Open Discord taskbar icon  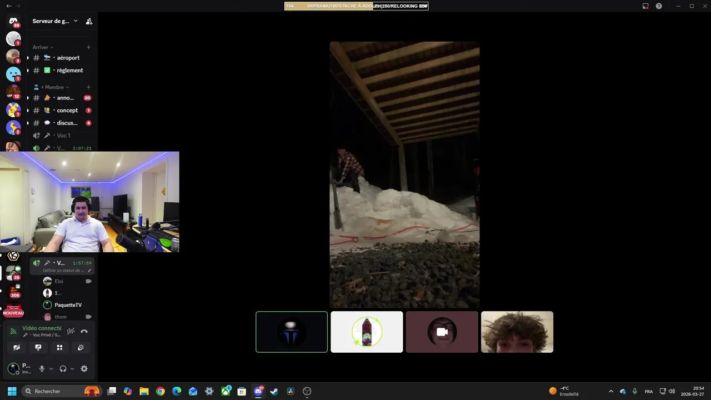tap(258, 391)
